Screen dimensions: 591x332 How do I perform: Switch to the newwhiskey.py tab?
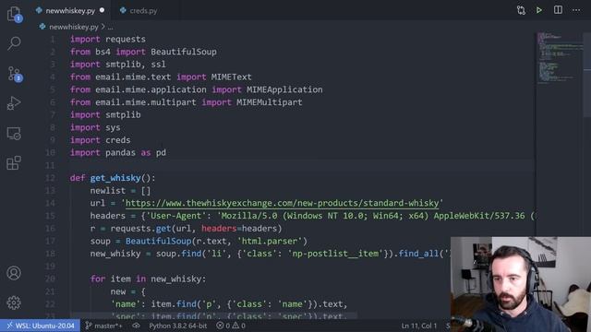click(70, 11)
